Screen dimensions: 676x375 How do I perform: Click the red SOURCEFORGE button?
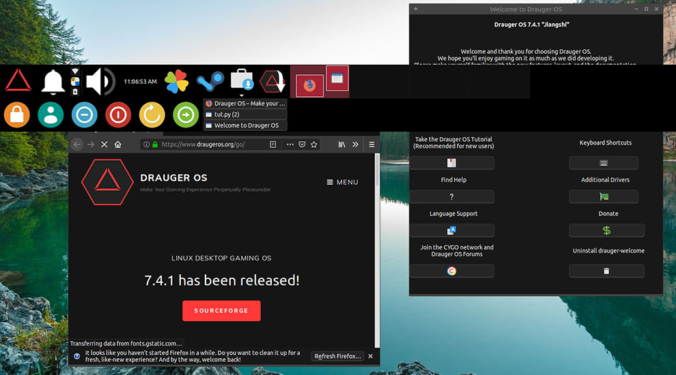(221, 311)
